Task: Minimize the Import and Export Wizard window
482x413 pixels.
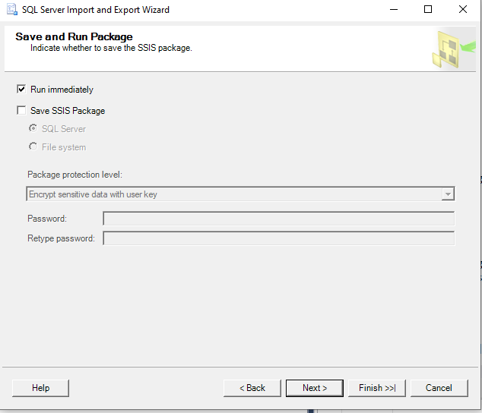Action: (394, 10)
